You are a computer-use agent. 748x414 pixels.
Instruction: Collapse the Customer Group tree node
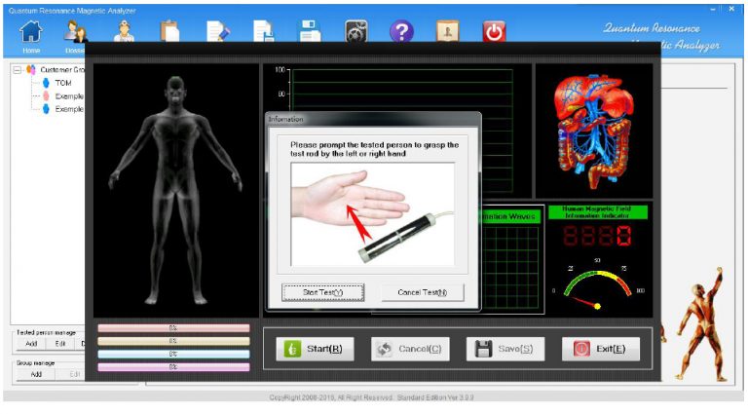click(x=18, y=70)
